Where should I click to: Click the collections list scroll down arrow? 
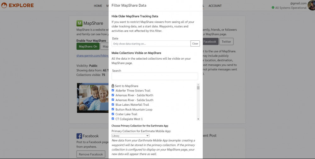click(x=198, y=119)
